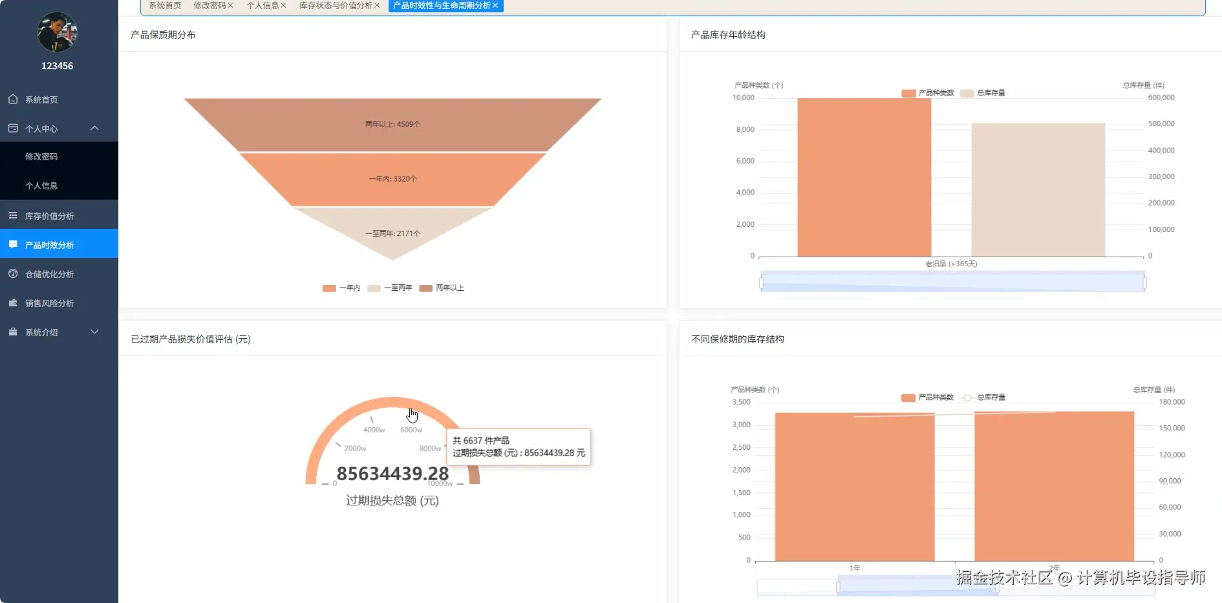Click the chart icon beside 销售风险分析
Viewport: 1222px width, 603px height.
13,302
